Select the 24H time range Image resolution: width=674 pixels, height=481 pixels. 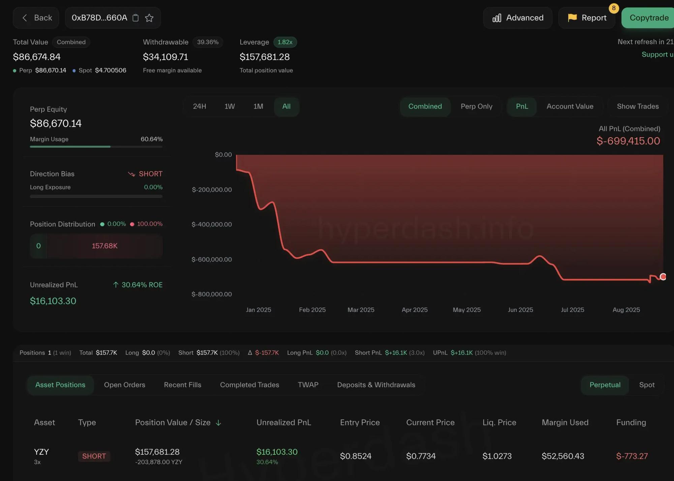click(200, 107)
